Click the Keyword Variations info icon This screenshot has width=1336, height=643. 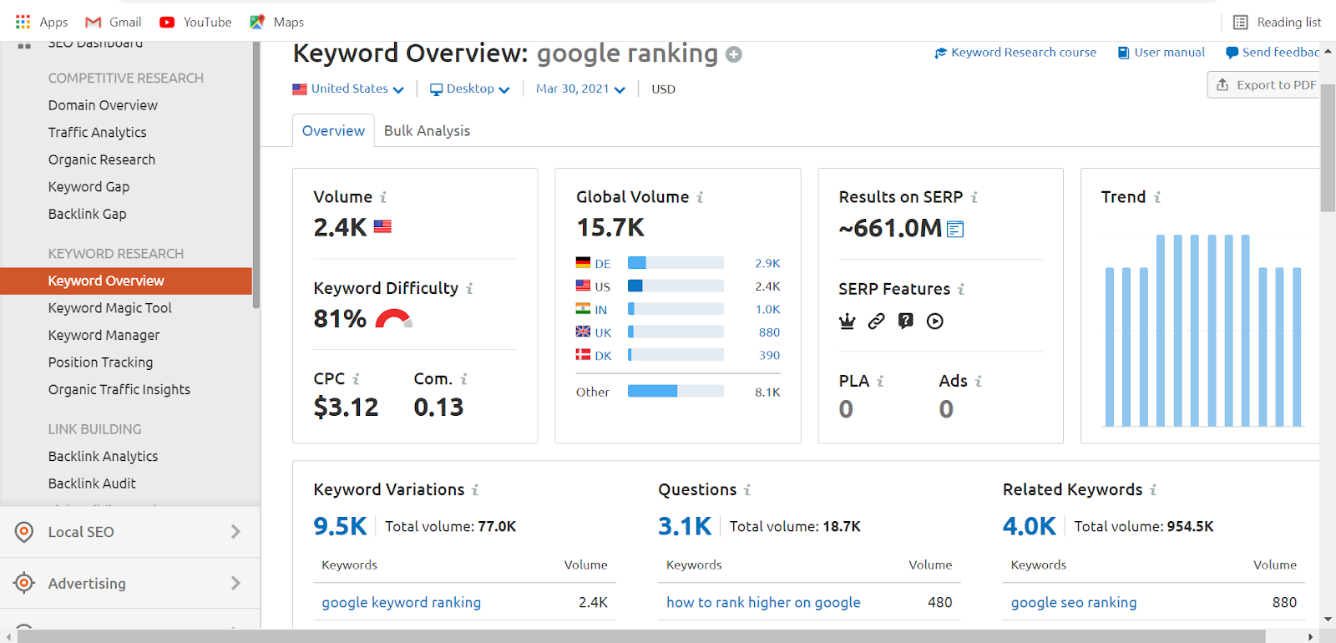tap(475, 490)
